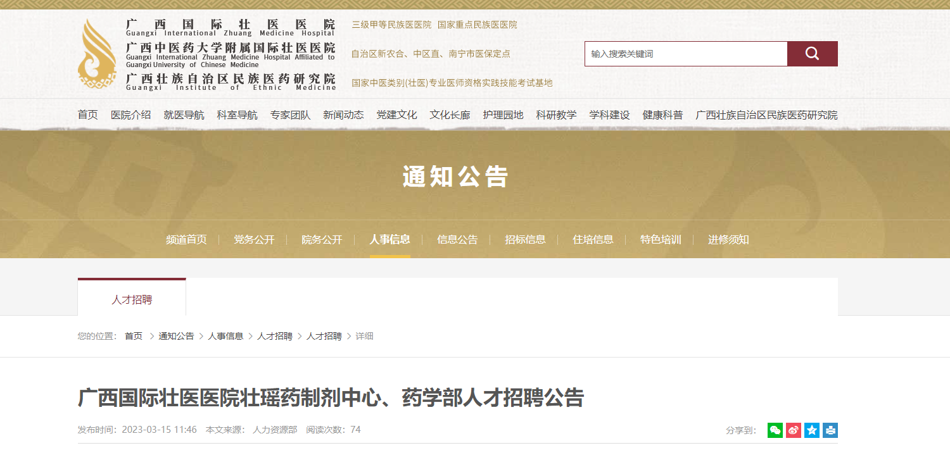The image size is (950, 455).
Task: Click hospital name 广西国际壮医医院 header text
Action: 231,25
